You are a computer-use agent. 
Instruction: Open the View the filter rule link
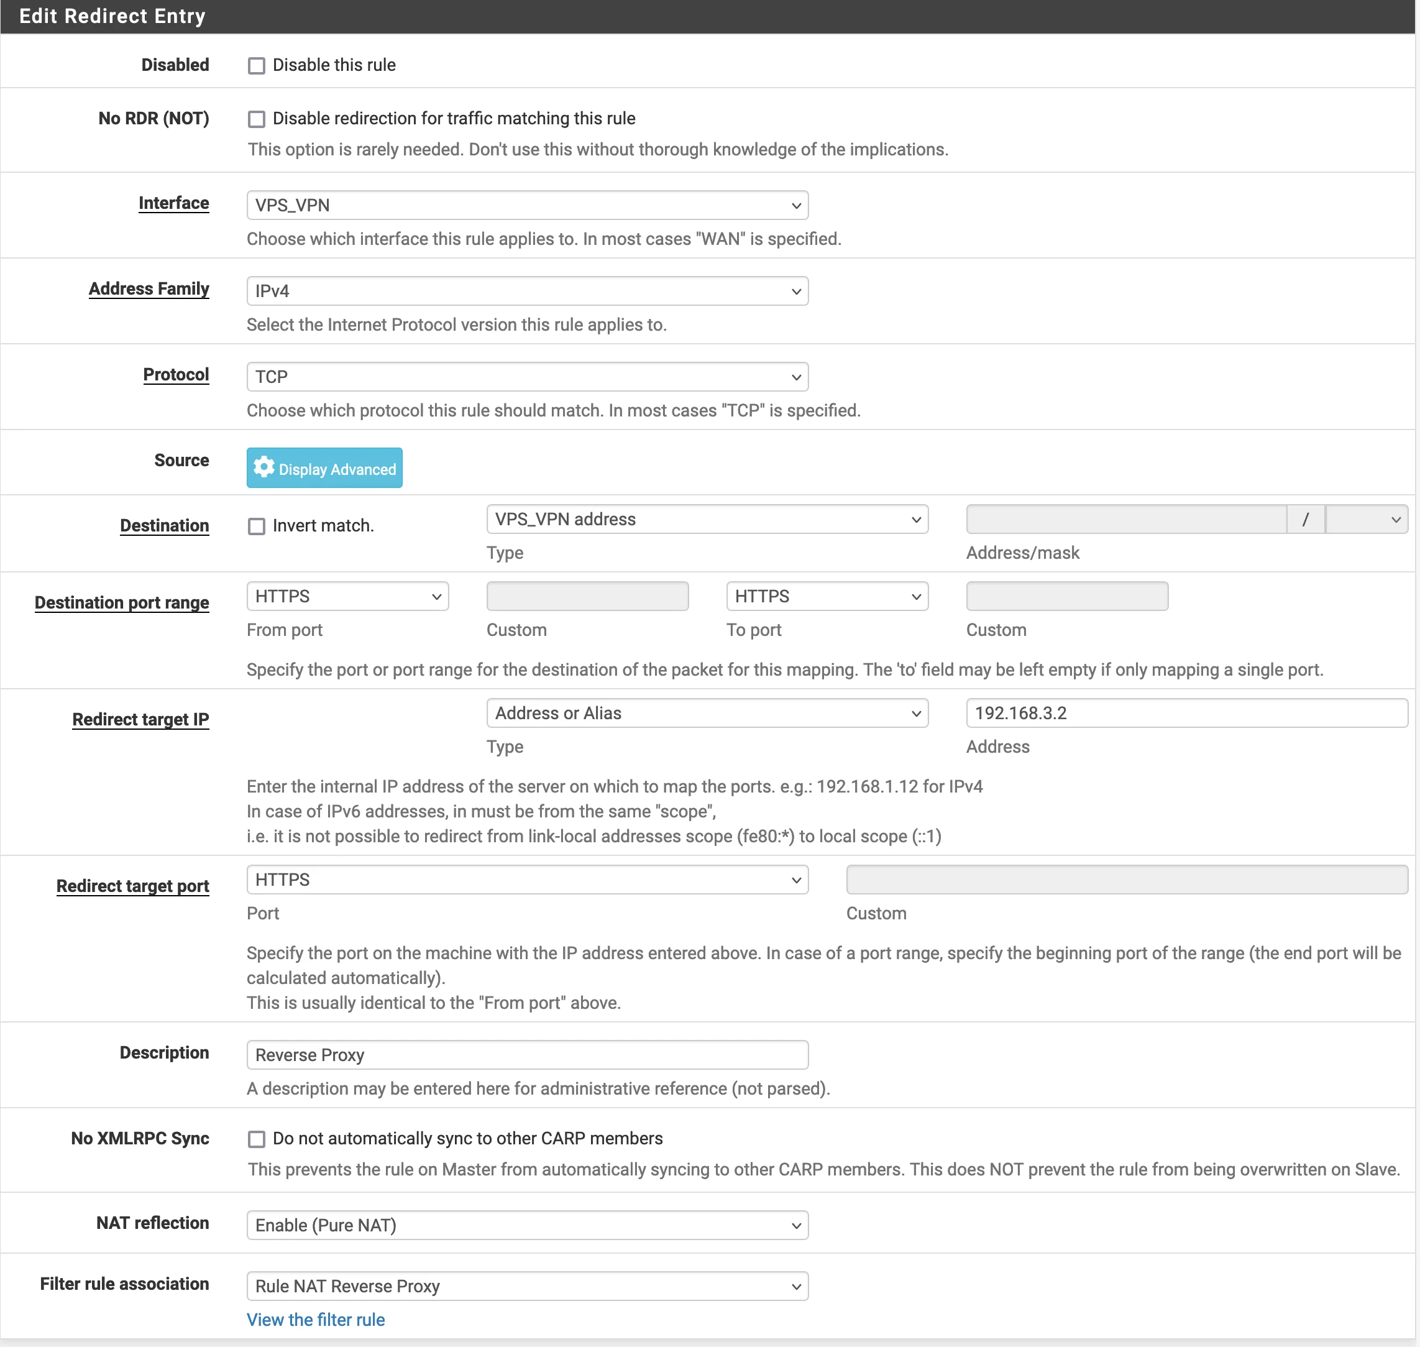316,1320
